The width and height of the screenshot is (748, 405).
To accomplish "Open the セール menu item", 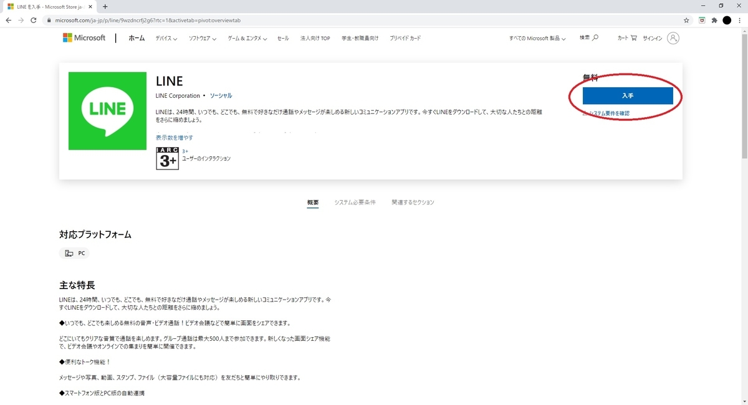I will coord(283,38).
